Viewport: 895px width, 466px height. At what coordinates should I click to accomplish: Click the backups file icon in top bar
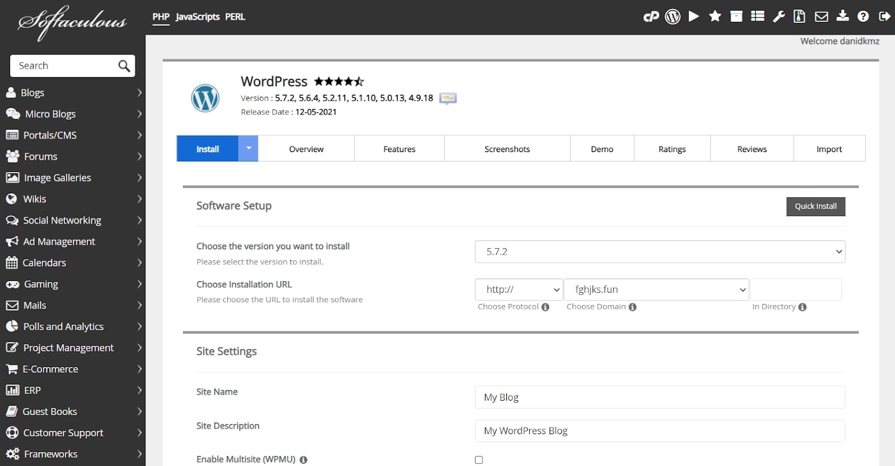pos(799,17)
